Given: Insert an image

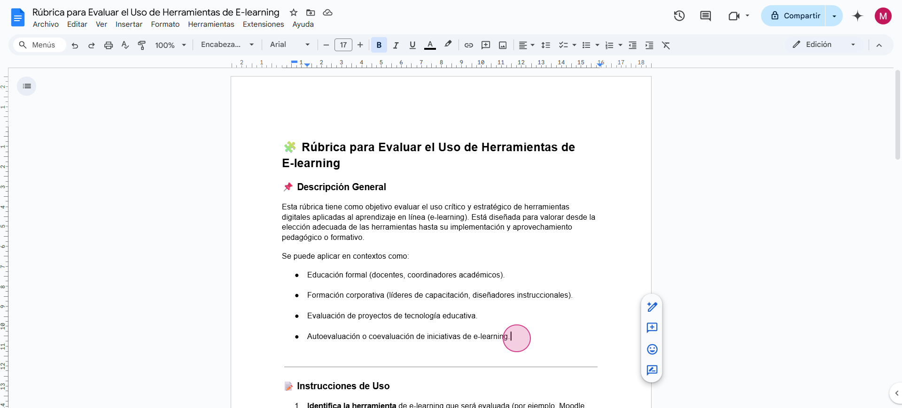Looking at the screenshot, I should pyautogui.click(x=503, y=45).
